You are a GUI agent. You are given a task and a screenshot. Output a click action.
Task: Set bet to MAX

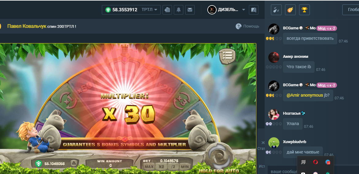[x=149, y=167]
